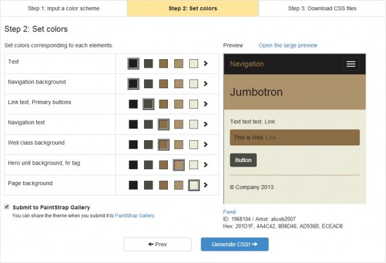Choose black swatch for Navigation background
386x263 pixels.
point(133,84)
